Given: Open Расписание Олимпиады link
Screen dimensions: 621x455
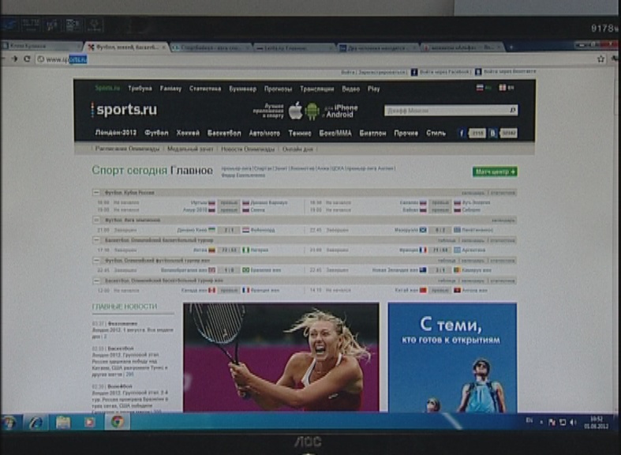Looking at the screenshot, I should point(127,149).
